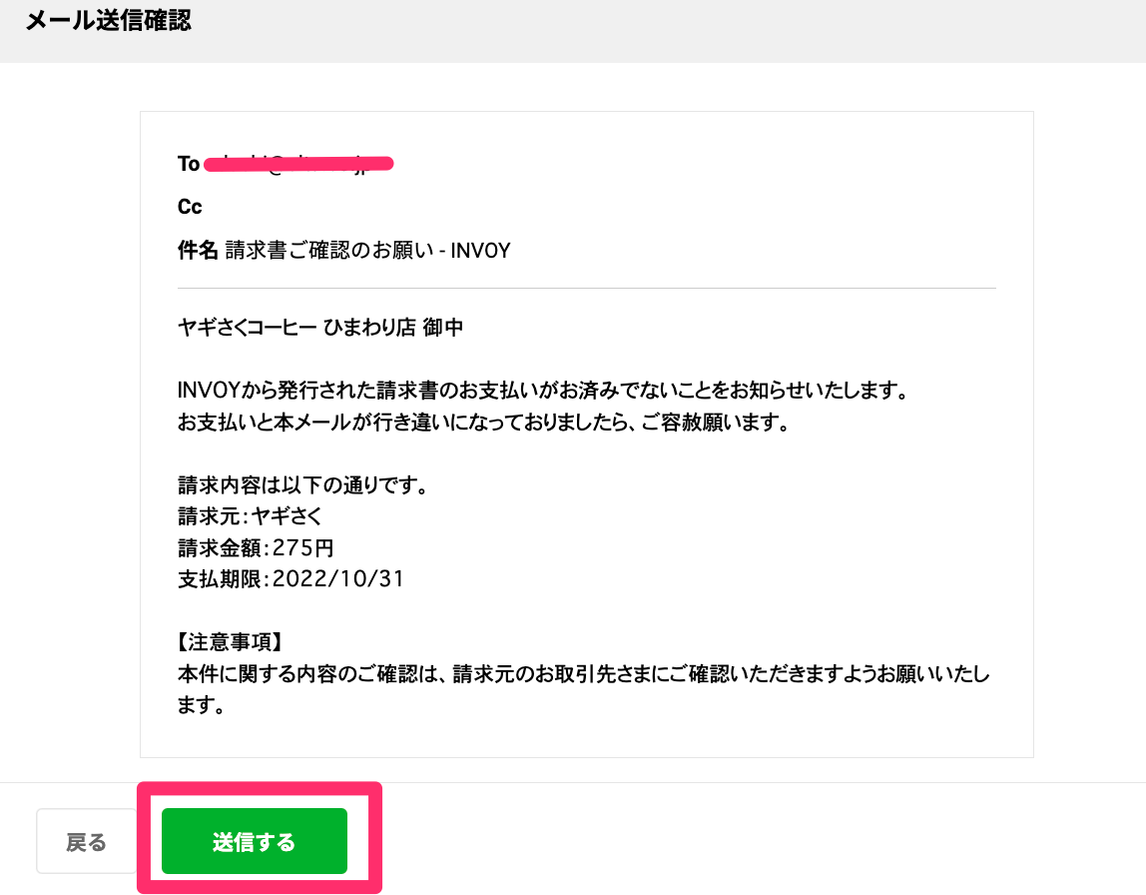Click the final wrapped text ます。
This screenshot has height=895, width=1146.
click(x=201, y=705)
